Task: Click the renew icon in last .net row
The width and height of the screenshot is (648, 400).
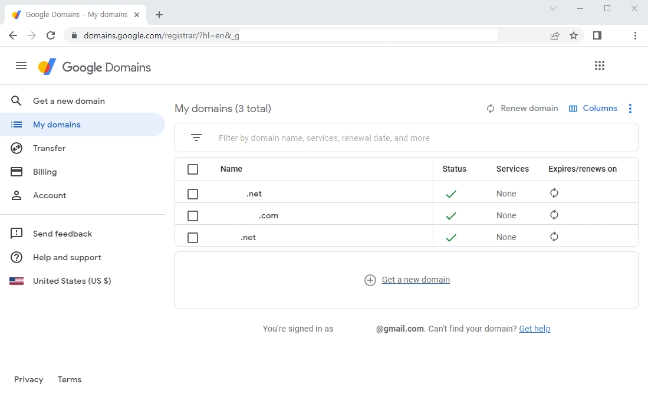Action: [554, 237]
